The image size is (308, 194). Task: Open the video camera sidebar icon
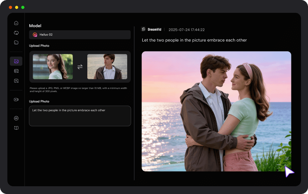tap(16, 99)
